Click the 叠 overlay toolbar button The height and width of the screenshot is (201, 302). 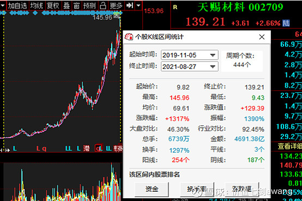67,6
